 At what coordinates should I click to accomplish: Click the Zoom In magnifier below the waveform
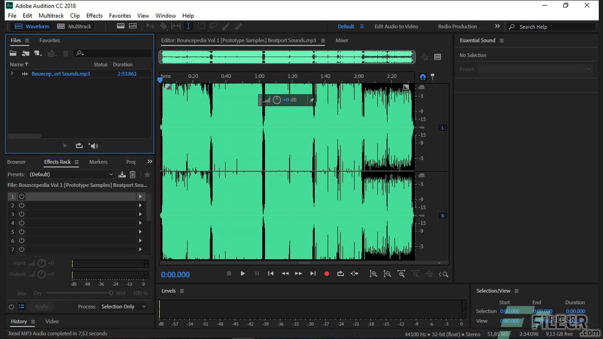tap(374, 274)
